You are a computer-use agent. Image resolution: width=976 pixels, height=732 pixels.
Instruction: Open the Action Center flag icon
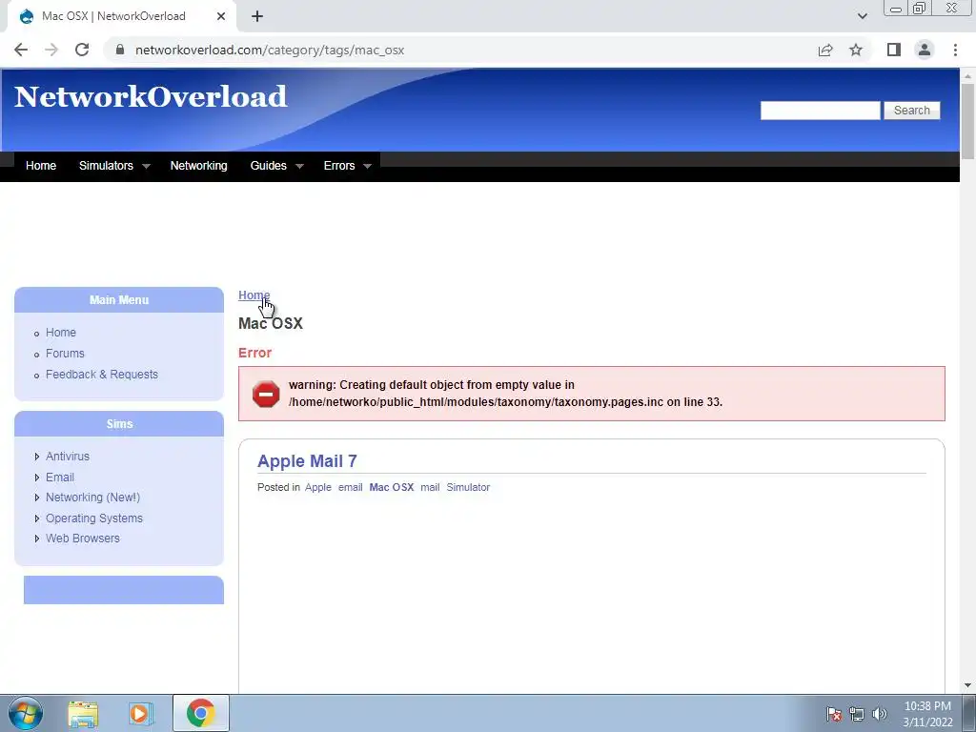point(834,714)
